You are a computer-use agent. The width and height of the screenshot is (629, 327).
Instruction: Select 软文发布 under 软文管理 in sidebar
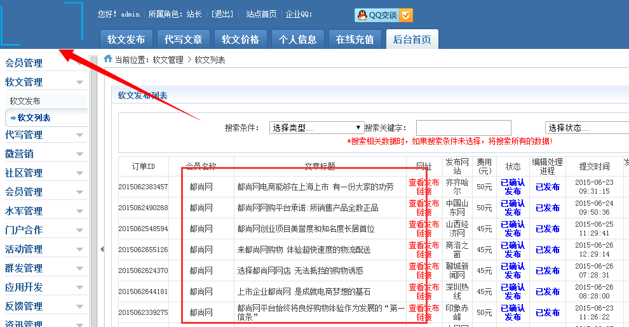(25, 101)
